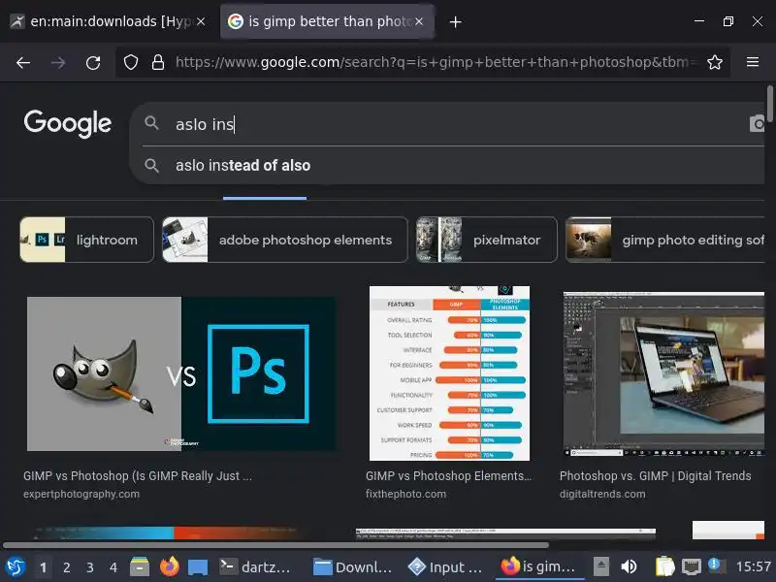Visit fixthephoto.com source link
The image size is (776, 582).
click(405, 494)
